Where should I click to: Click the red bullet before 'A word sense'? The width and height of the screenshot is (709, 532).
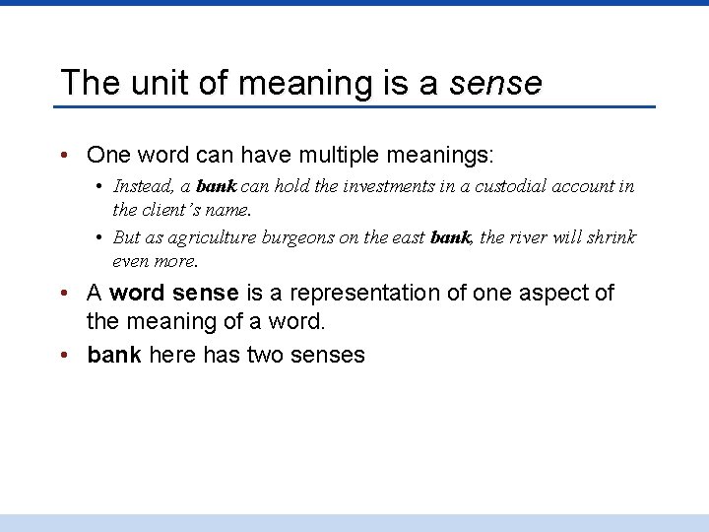(64, 293)
